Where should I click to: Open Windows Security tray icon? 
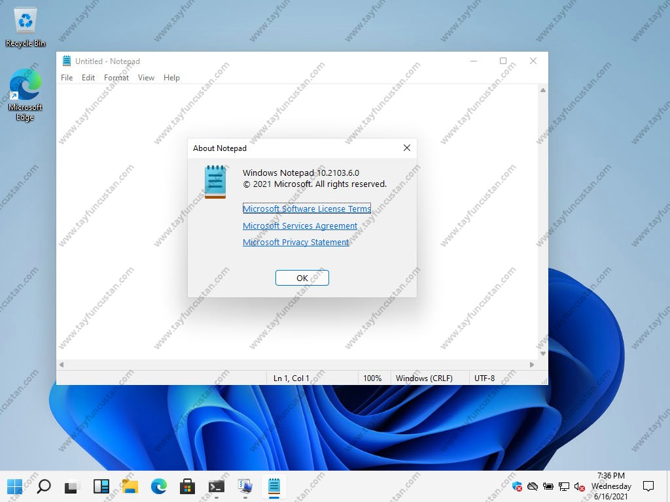(x=517, y=486)
